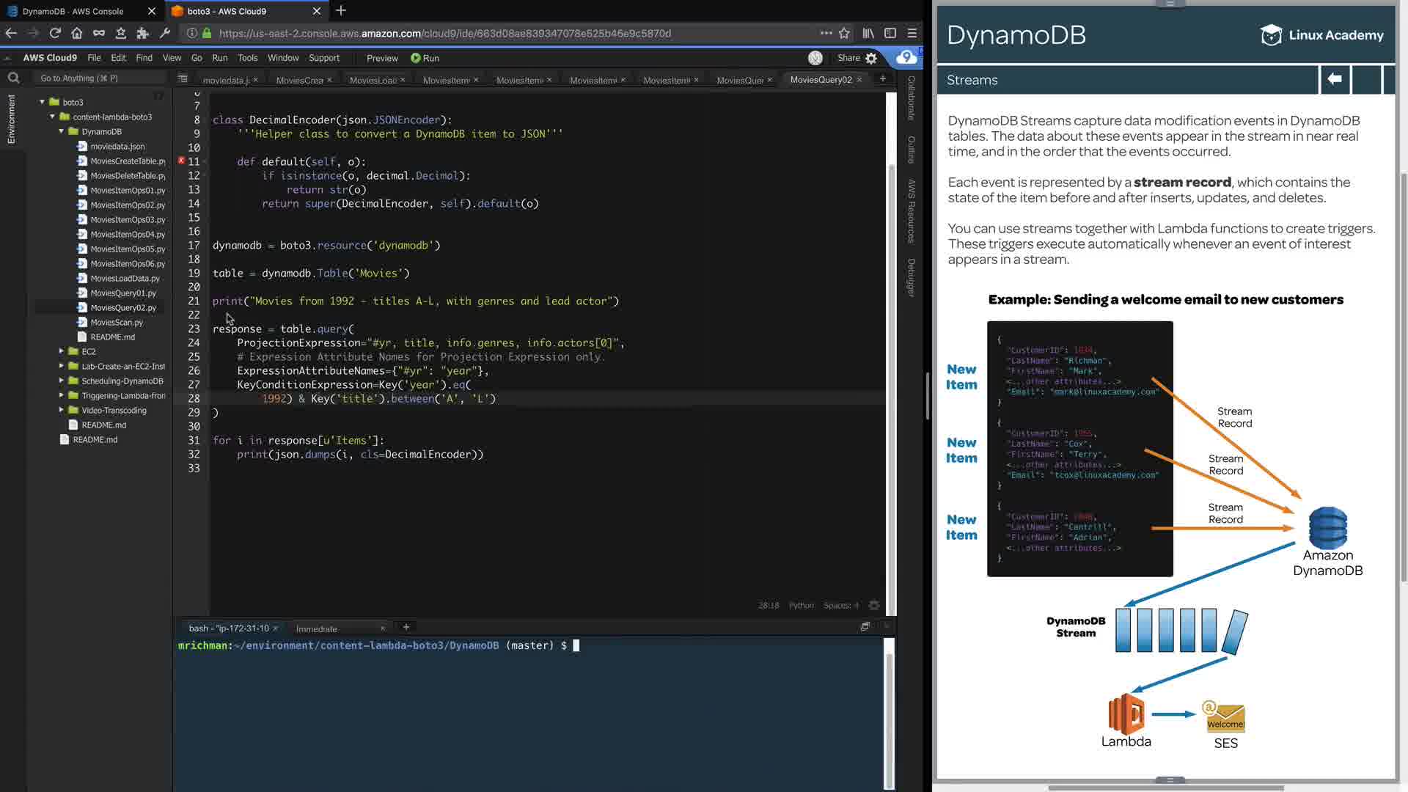
Task: Maximize the terminal panel icon
Action: click(865, 627)
